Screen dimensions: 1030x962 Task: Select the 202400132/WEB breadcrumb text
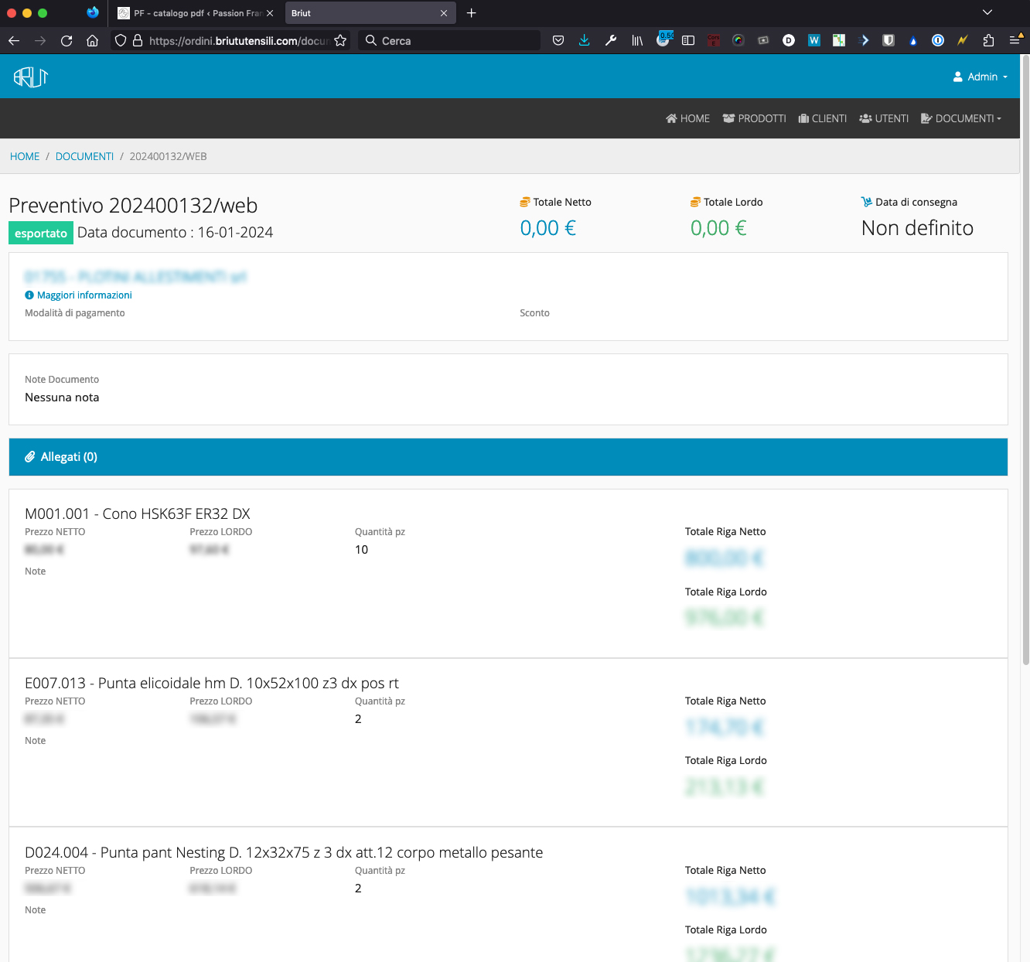click(x=168, y=156)
